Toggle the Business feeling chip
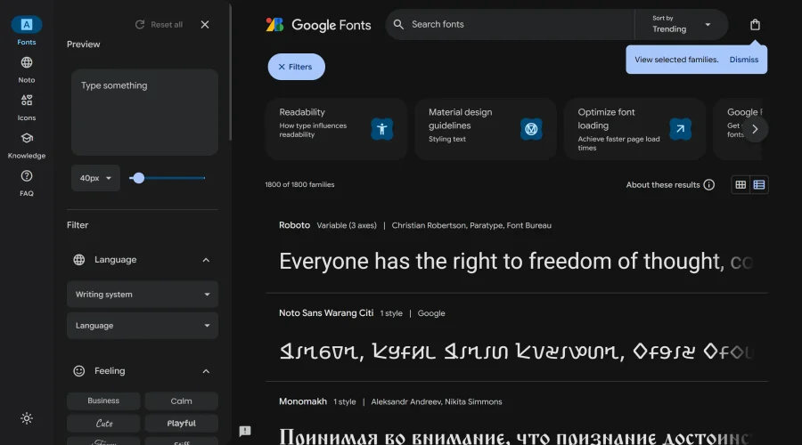The image size is (802, 445). tap(103, 401)
